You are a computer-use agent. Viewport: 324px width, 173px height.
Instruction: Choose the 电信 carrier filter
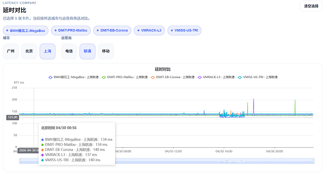69,51
